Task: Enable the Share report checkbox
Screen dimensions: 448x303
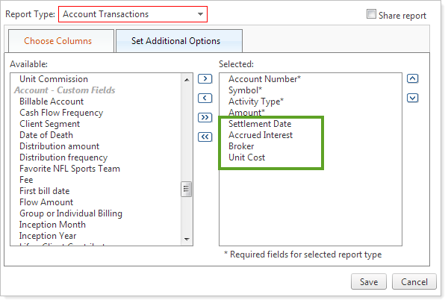Action: (x=372, y=14)
